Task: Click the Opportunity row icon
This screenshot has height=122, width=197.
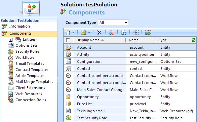Action: [x=69, y=97]
